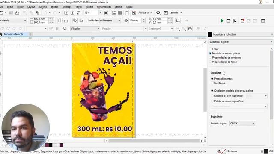274x154 pixels.
Task: Select portrait page orientation
Action: coord(60,21)
